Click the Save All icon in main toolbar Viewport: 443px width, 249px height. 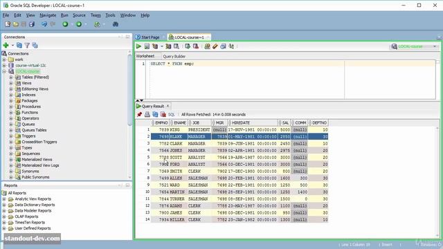tap(32, 24)
